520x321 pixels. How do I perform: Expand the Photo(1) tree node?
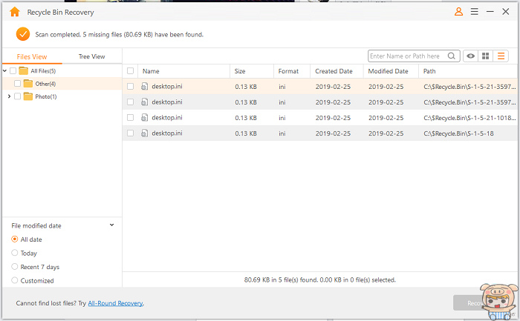click(x=8, y=96)
